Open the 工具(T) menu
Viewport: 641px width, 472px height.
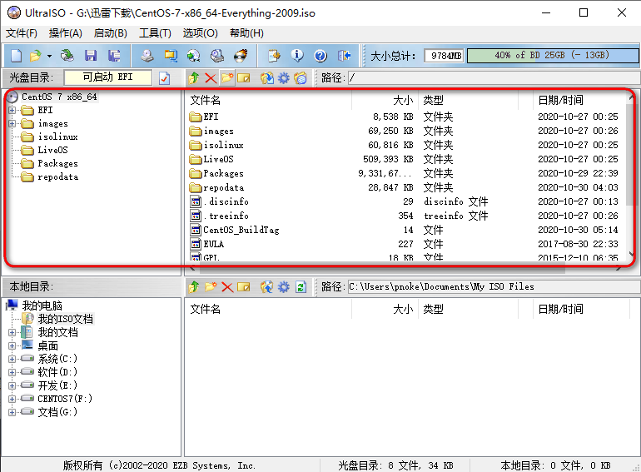point(154,33)
